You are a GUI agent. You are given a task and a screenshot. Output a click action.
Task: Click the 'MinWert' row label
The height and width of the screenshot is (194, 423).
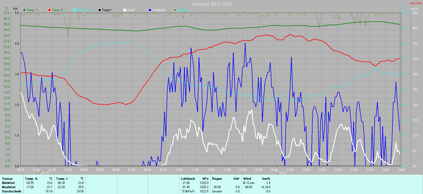(x=8, y=183)
